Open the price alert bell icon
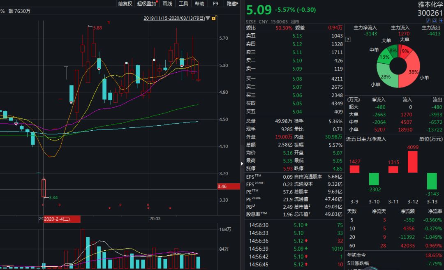444x270 pixels. pos(435,21)
